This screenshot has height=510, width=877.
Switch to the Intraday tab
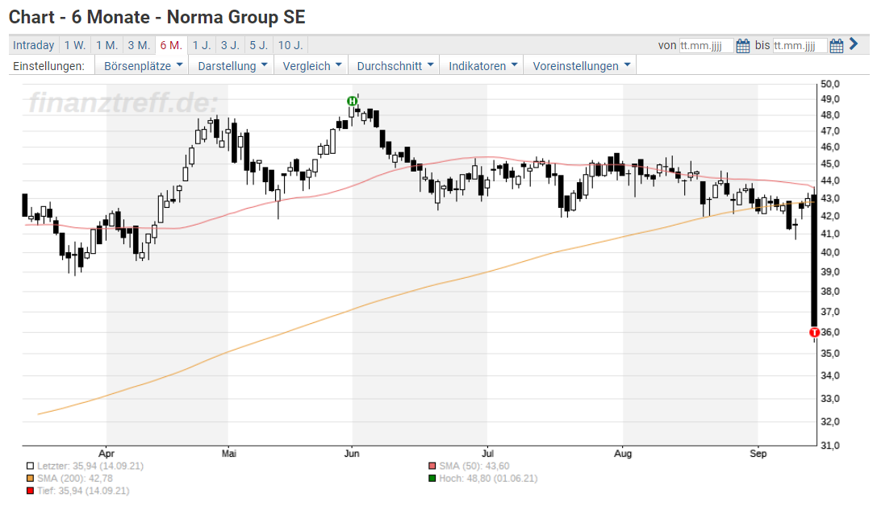tap(34, 45)
